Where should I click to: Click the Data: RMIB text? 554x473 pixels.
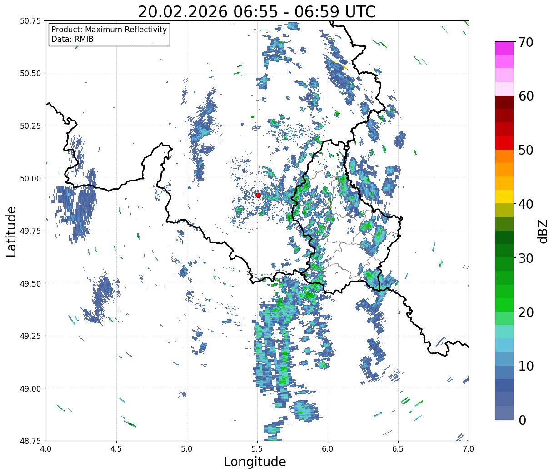pos(72,39)
